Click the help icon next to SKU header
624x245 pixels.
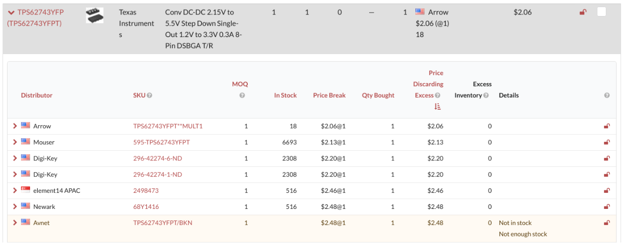pos(149,96)
